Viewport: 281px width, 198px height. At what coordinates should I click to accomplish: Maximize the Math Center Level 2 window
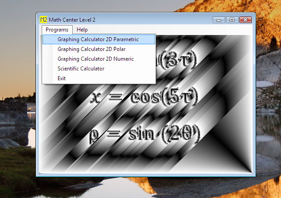point(232,19)
